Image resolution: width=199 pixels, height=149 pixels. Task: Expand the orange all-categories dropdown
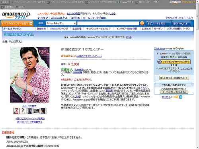pyautogui.click(x=17, y=23)
